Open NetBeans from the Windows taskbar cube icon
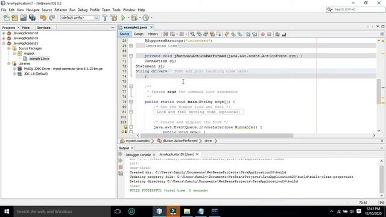This screenshot has width=386, height=217. coord(159,212)
